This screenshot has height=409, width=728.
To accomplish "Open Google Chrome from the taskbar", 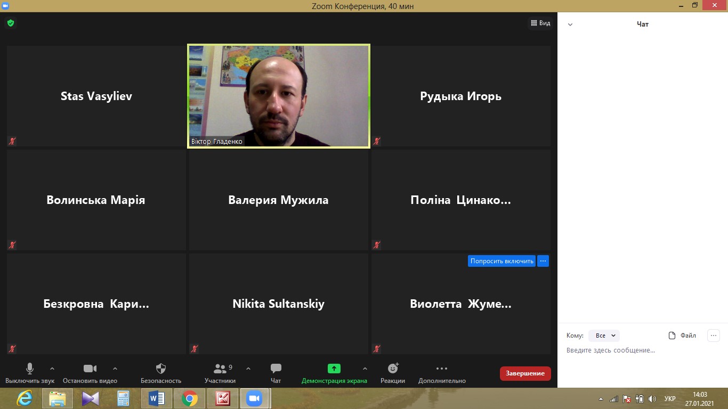I will click(190, 398).
